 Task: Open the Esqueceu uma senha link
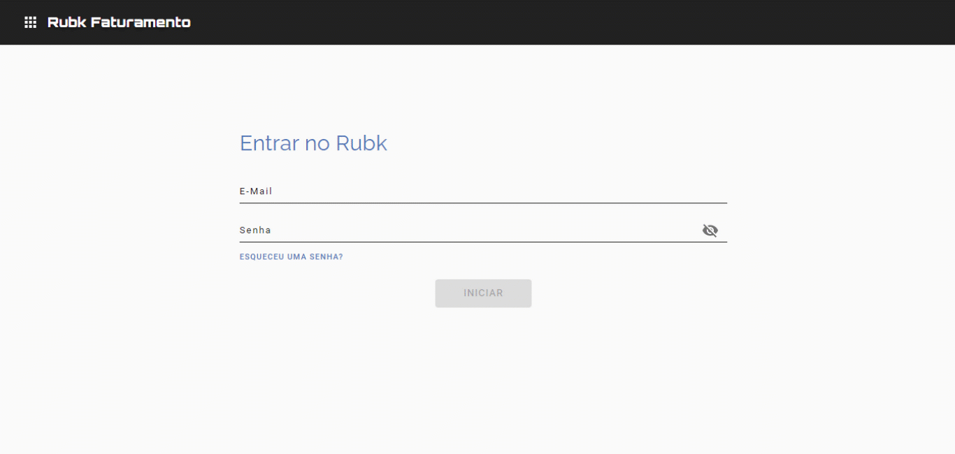click(x=292, y=257)
